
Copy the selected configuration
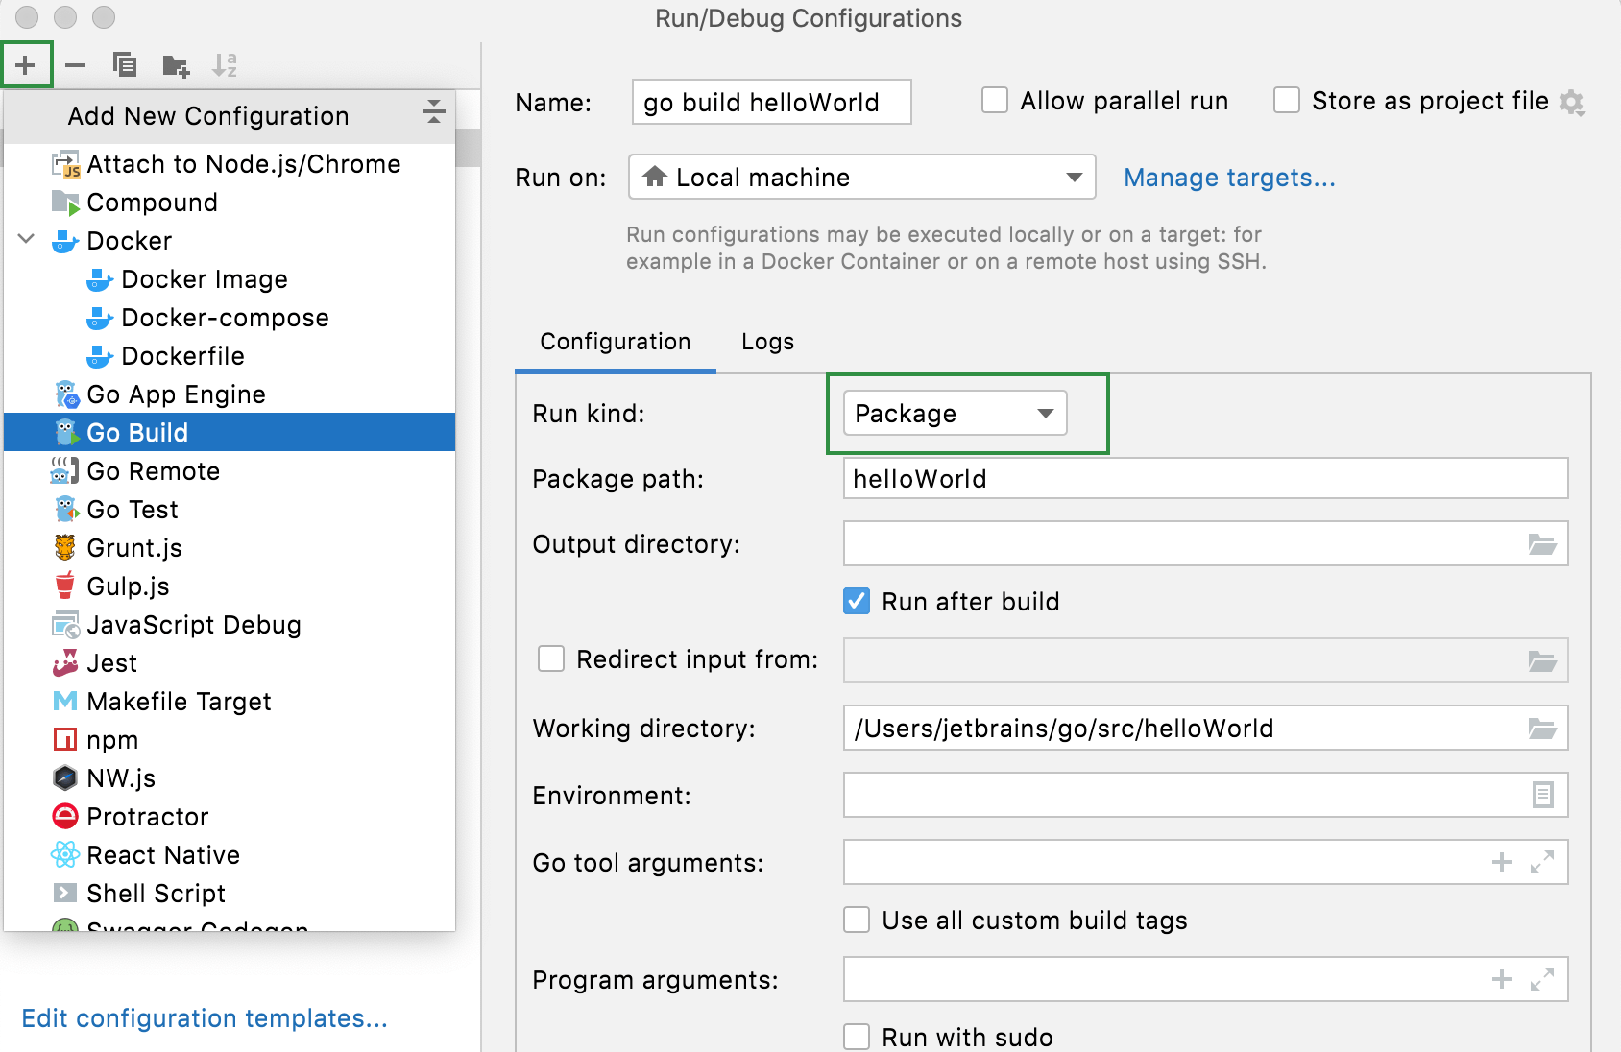coord(125,63)
